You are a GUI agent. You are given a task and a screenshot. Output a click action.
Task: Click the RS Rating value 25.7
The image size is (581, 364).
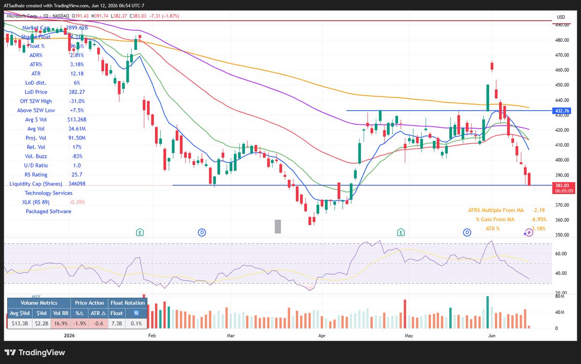point(77,175)
